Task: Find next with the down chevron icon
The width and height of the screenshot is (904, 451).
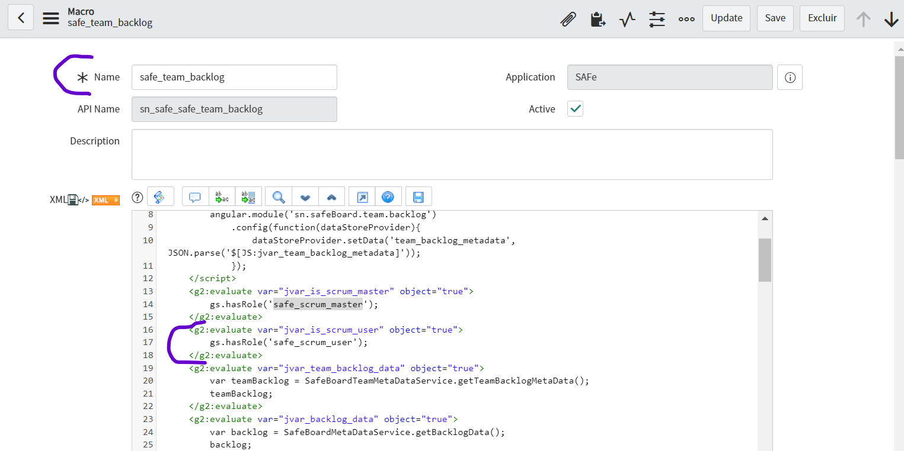Action: click(305, 196)
